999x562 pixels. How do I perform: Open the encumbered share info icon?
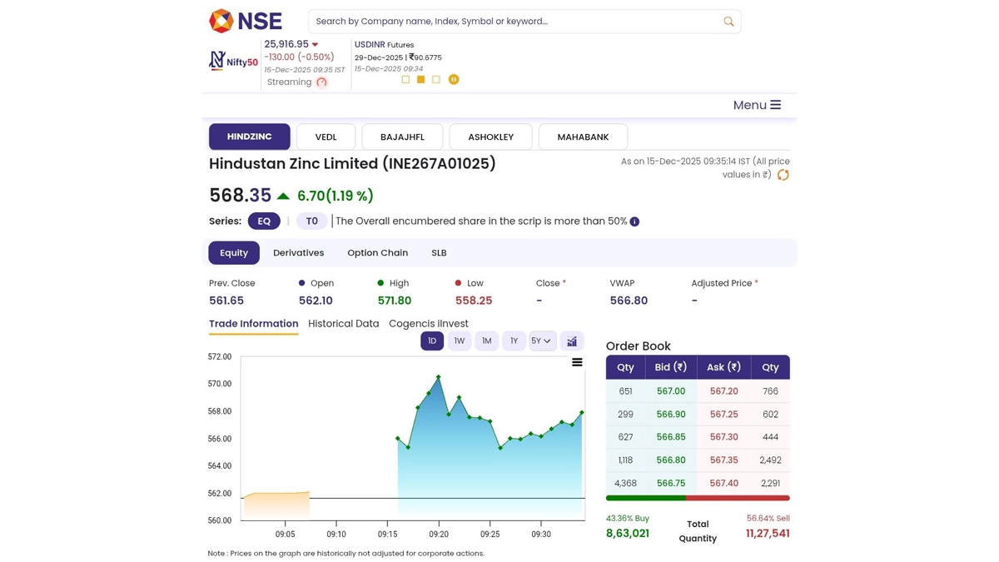click(x=634, y=221)
